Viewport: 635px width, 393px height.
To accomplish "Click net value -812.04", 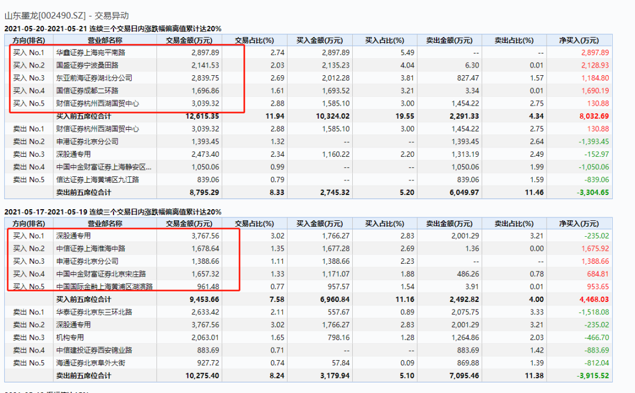I will pos(597,363).
